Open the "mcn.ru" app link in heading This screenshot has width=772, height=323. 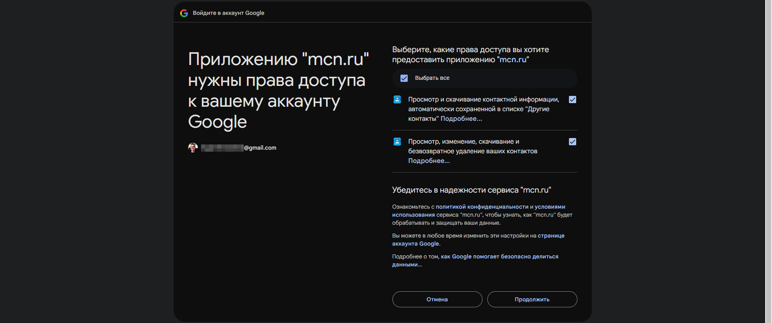(x=513, y=60)
